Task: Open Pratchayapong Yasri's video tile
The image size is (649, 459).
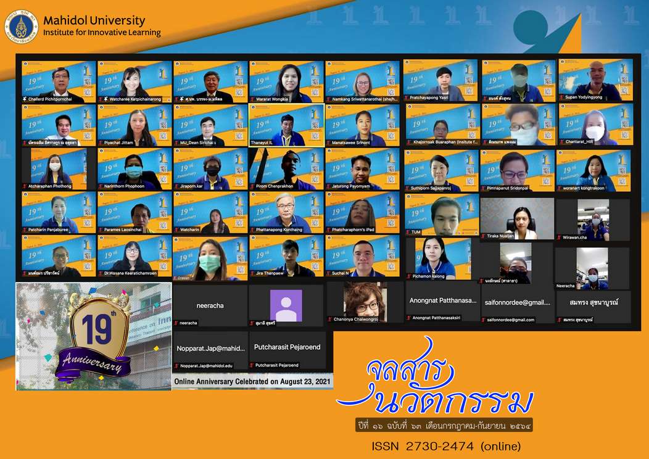Action: (x=440, y=79)
